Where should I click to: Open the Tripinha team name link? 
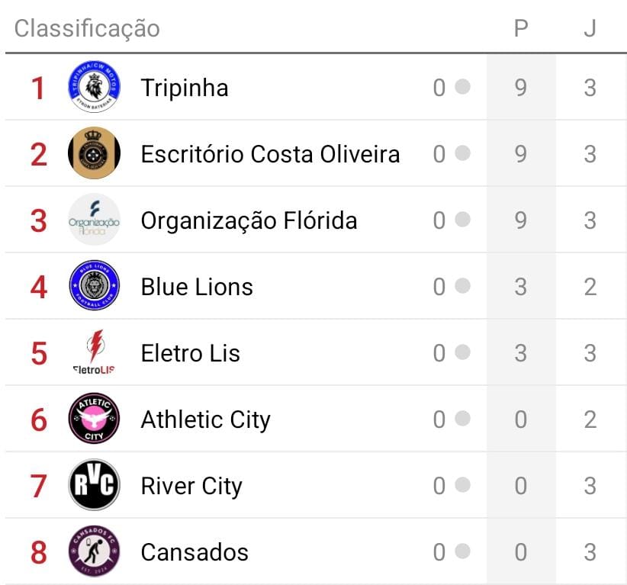[185, 88]
